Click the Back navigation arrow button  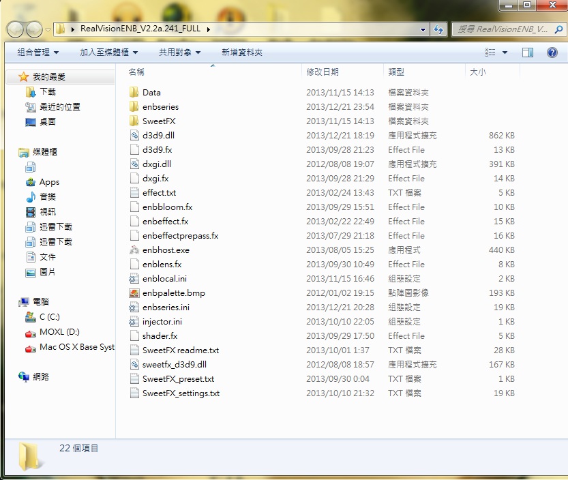[x=15, y=29]
